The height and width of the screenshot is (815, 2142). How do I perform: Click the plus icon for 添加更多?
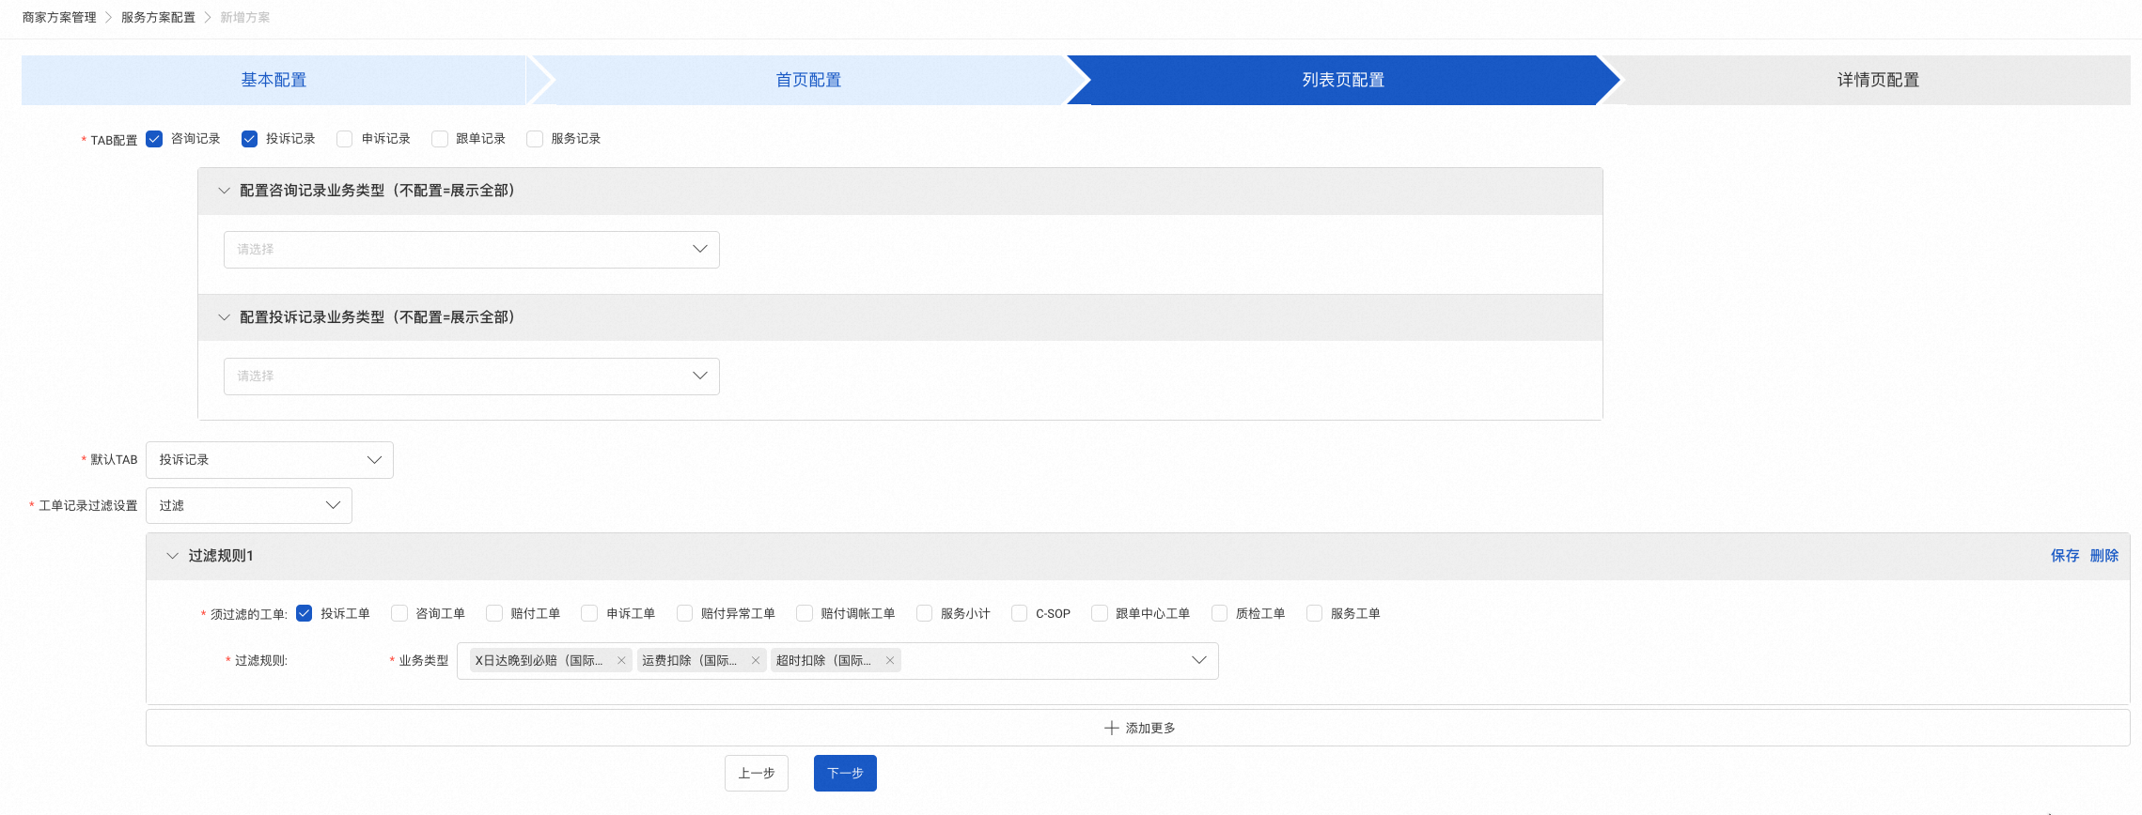click(x=1111, y=729)
